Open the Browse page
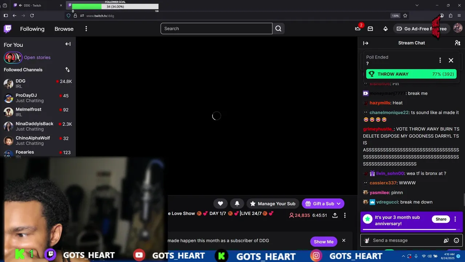The width and height of the screenshot is (465, 262). click(x=64, y=29)
